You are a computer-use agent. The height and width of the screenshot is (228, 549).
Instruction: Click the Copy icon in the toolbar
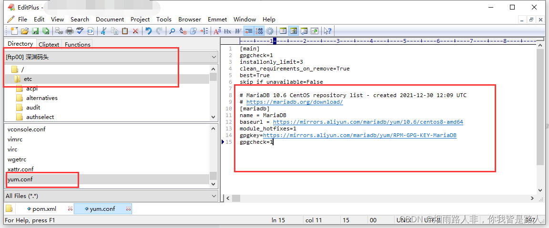pyautogui.click(x=114, y=31)
